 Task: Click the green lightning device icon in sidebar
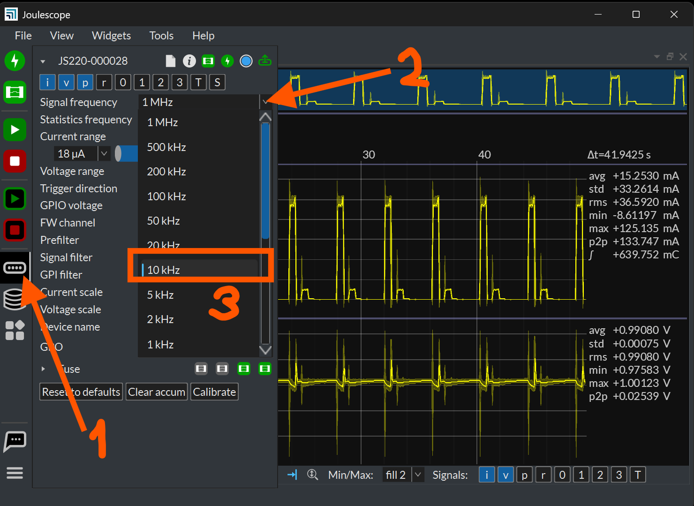point(15,60)
